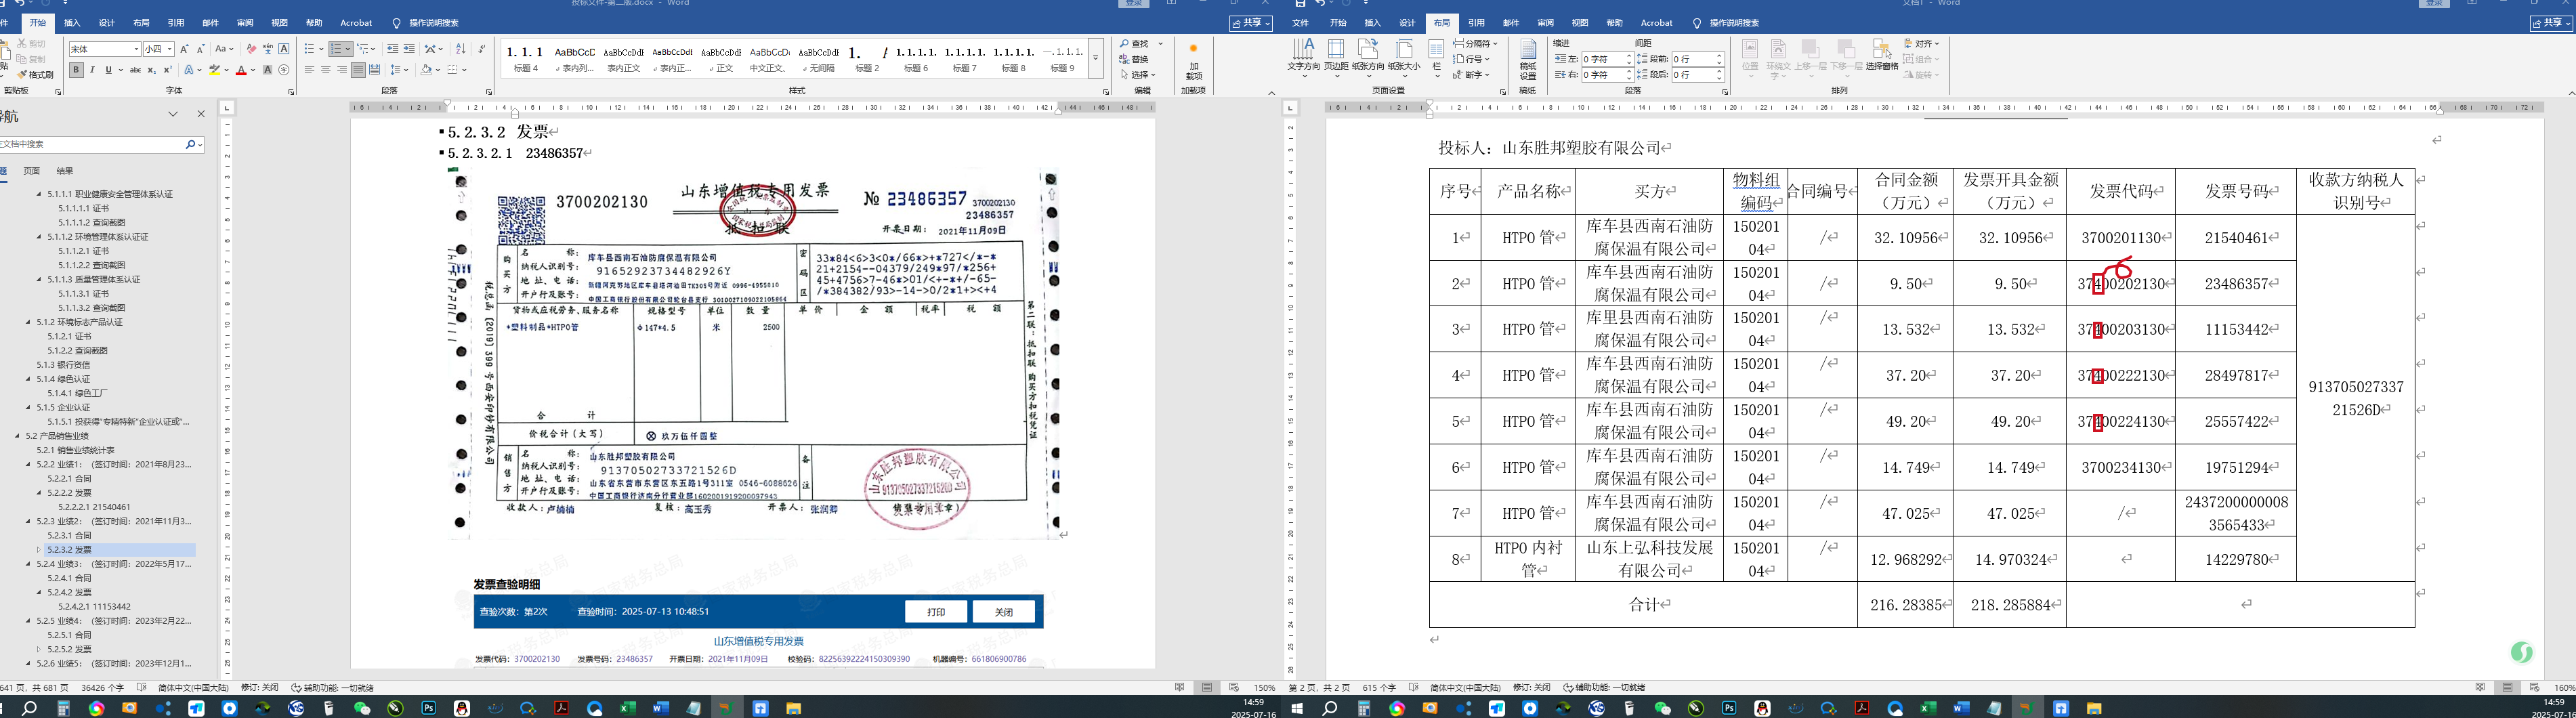
Task: Click the Increase Indent icon
Action: [x=409, y=49]
